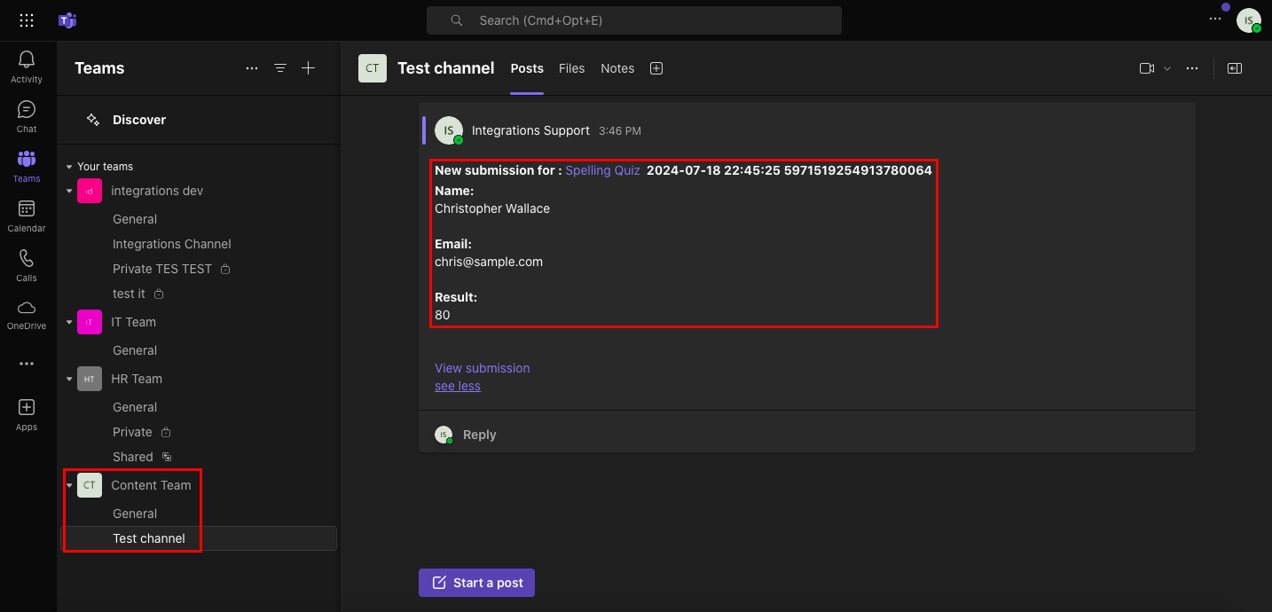Switch to the Files tab
Viewport: 1272px width, 612px height.
pos(571,68)
